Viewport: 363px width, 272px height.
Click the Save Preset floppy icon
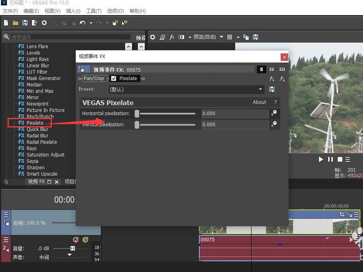coord(272,90)
